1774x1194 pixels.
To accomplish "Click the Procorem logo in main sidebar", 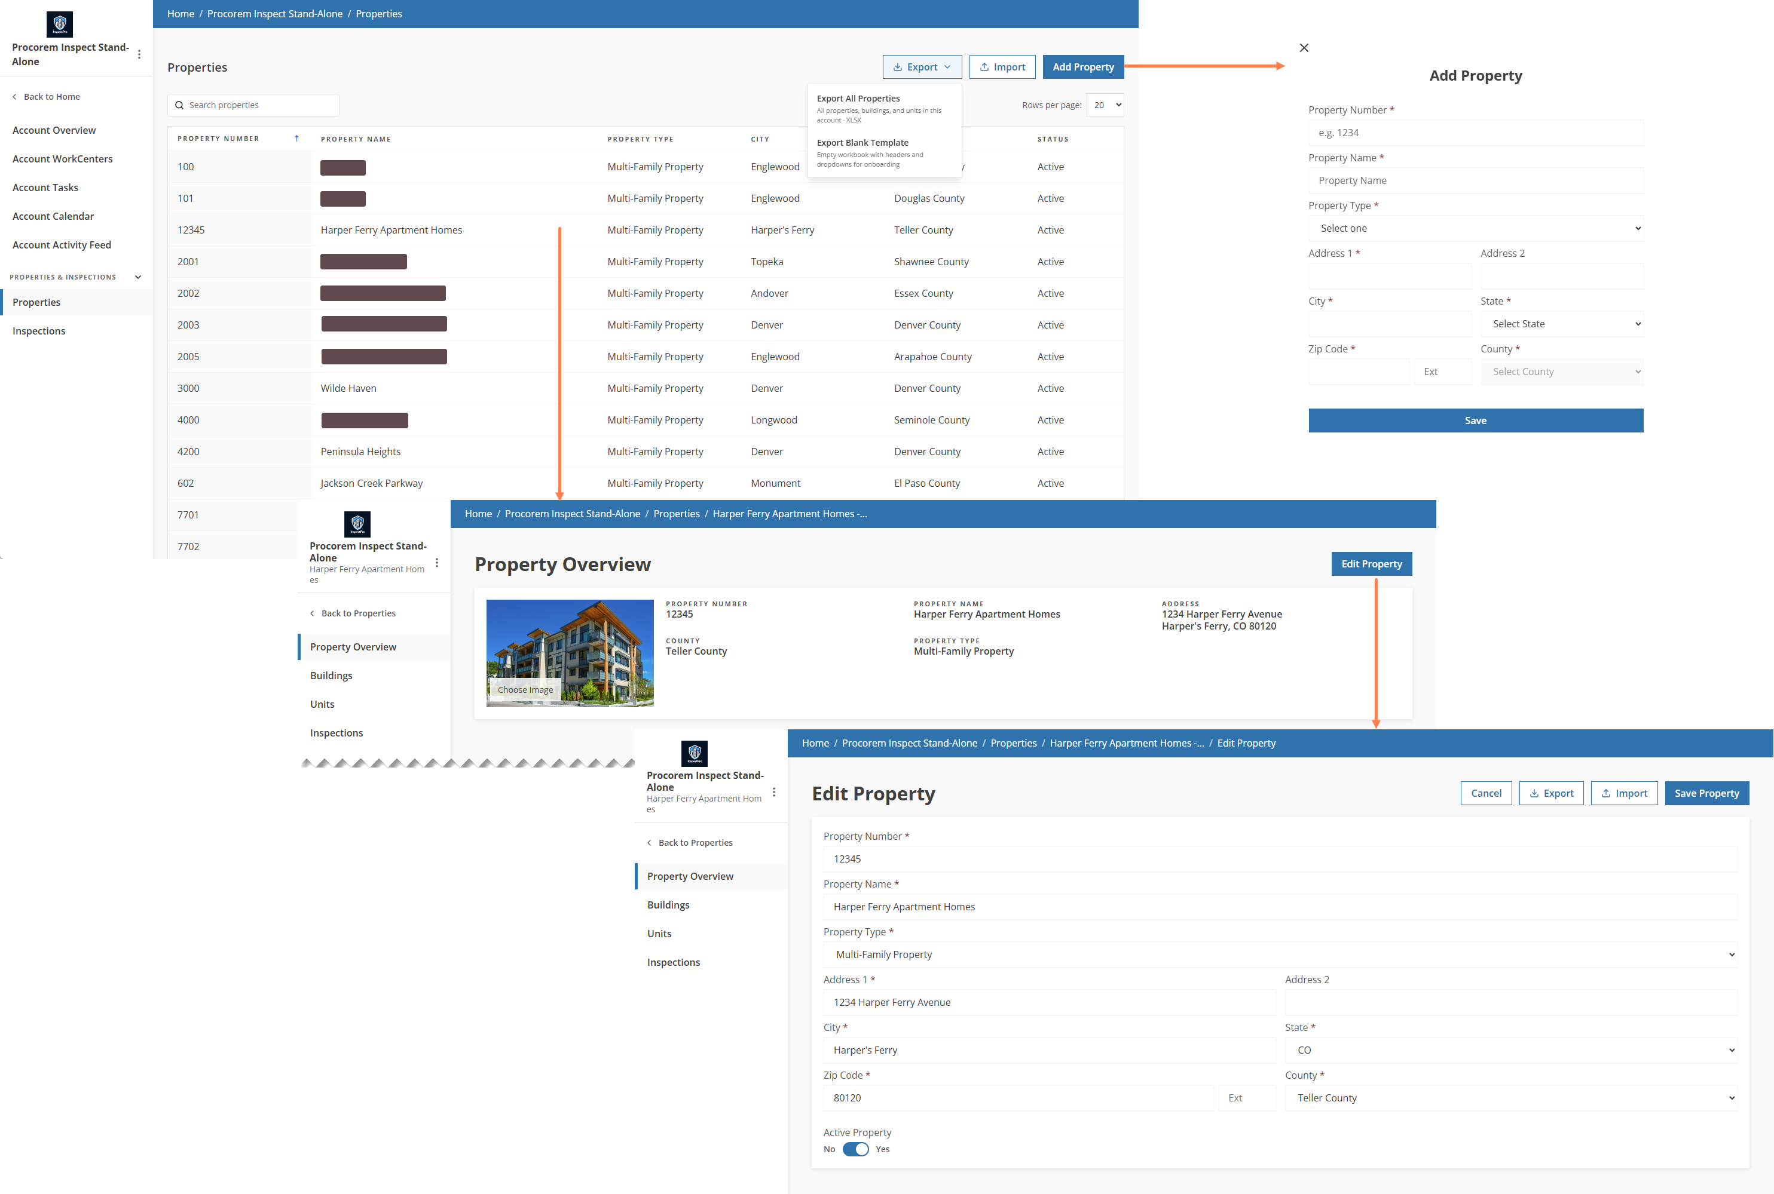I will coord(59,24).
